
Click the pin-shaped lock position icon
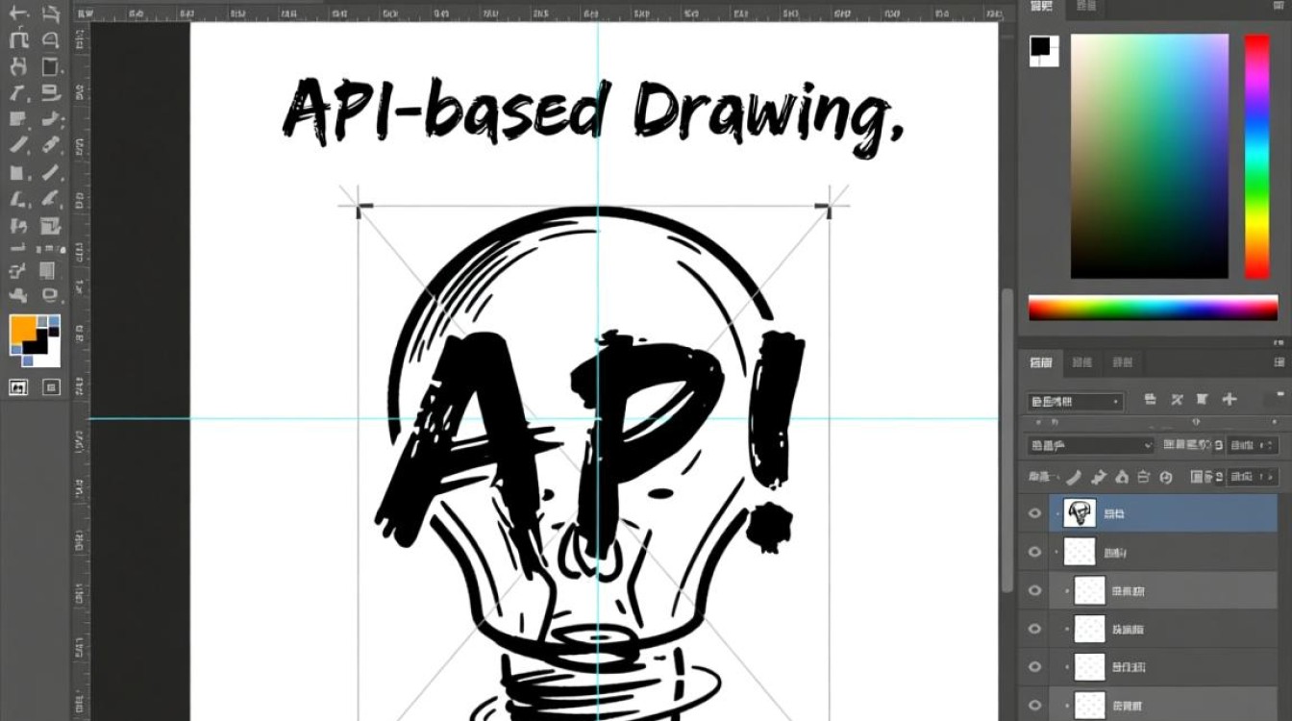coord(1099,477)
